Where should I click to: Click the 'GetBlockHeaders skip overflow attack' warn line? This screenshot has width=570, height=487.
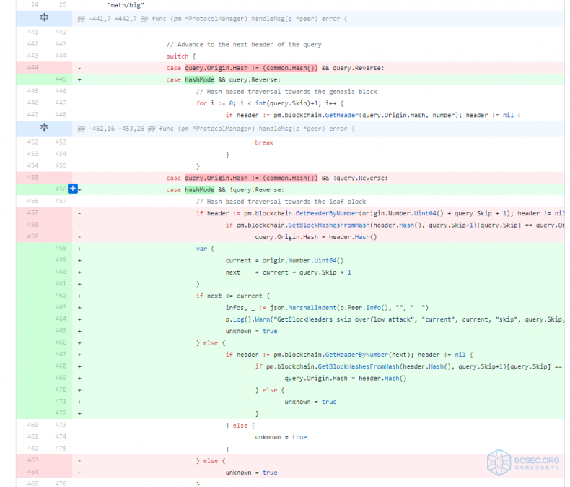pos(395,319)
